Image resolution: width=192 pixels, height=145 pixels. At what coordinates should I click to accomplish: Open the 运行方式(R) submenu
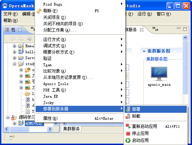point(80,40)
